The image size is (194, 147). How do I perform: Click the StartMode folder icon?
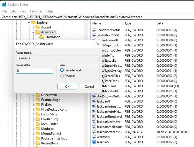tap(42, 37)
